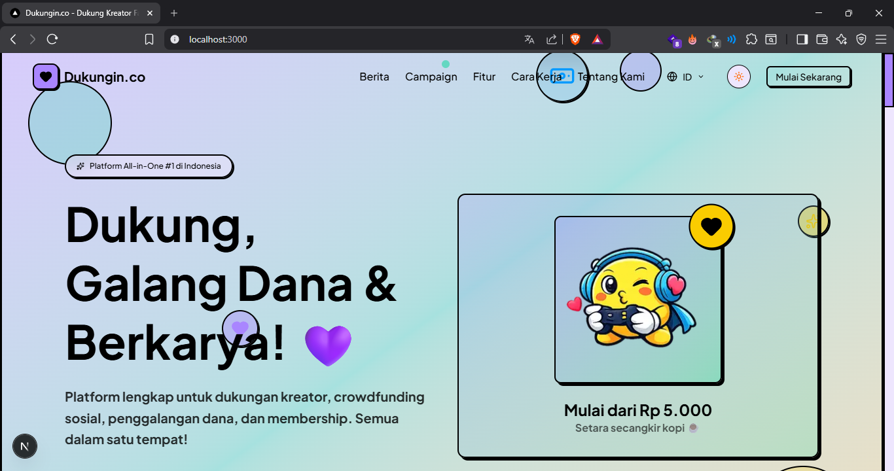
Task: Bookmark this page with the bookmark icon
Action: [x=149, y=39]
